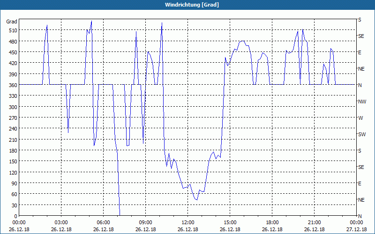Image resolution: width=375 pixels, height=234 pixels.
Task: Select the N compass label on the 0 gridline
Action: [x=360, y=216]
